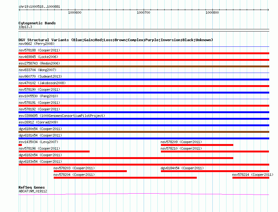
Task: Select the nsv578210 red loss bar
Action: (x=215, y=152)
